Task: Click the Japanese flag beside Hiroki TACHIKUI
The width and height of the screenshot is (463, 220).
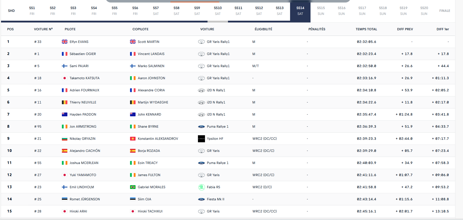Action: coord(133,211)
